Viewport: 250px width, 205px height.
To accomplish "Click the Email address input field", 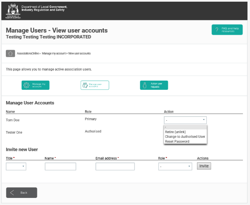I will tap(115, 166).
